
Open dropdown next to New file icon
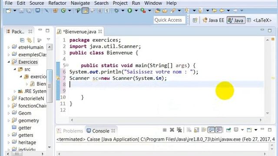15,11
